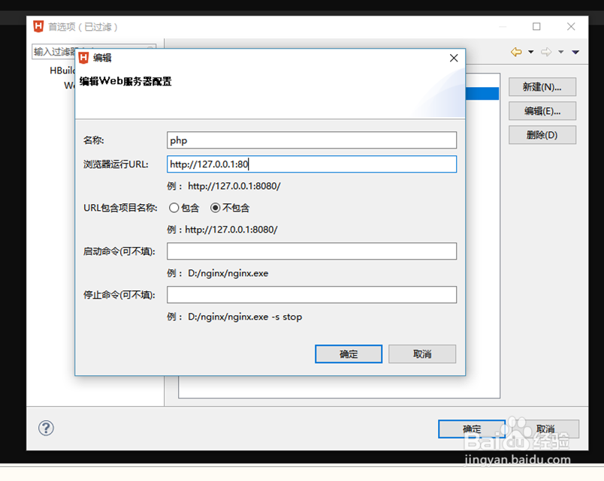Viewport: 604px width, 481px height.
Task: Close the 首选项 Preferences window
Action: pyautogui.click(x=571, y=26)
